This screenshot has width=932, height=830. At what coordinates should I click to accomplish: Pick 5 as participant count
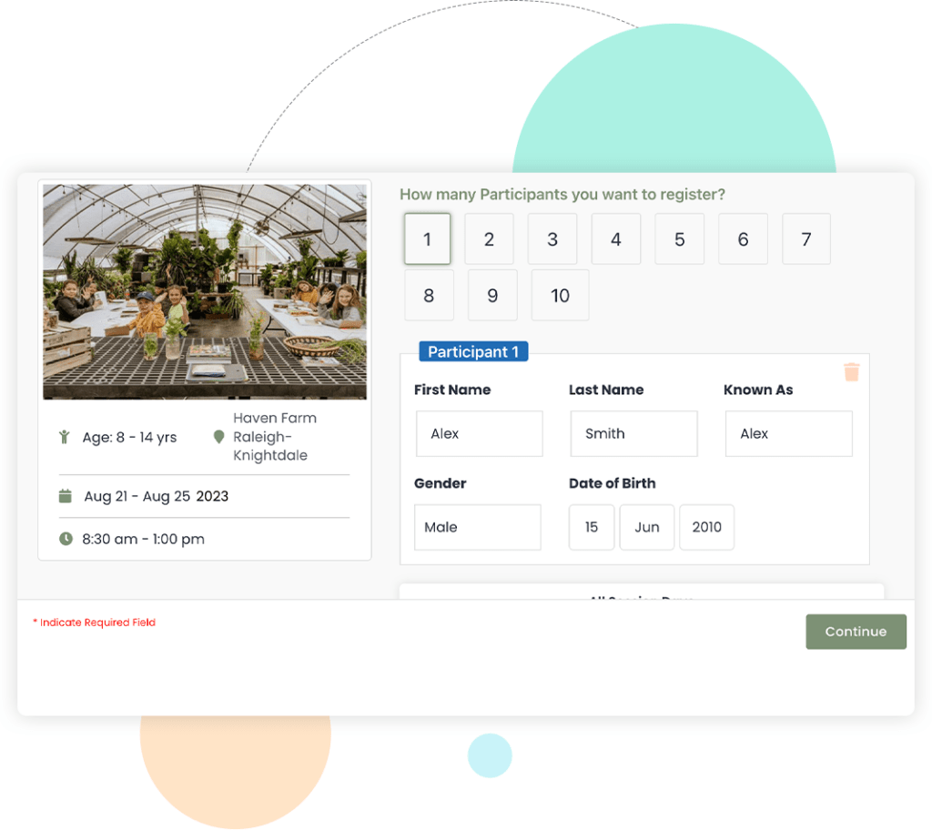pos(679,239)
